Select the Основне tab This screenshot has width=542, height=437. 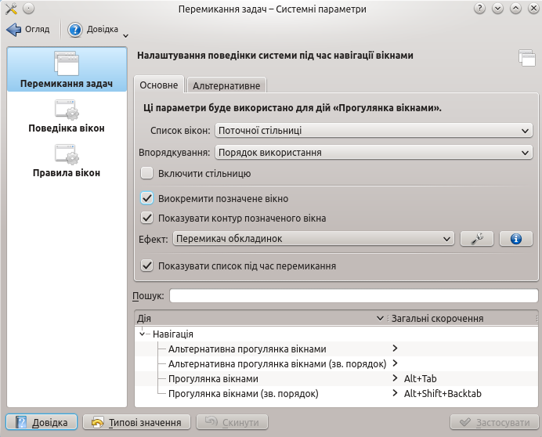[159, 85]
